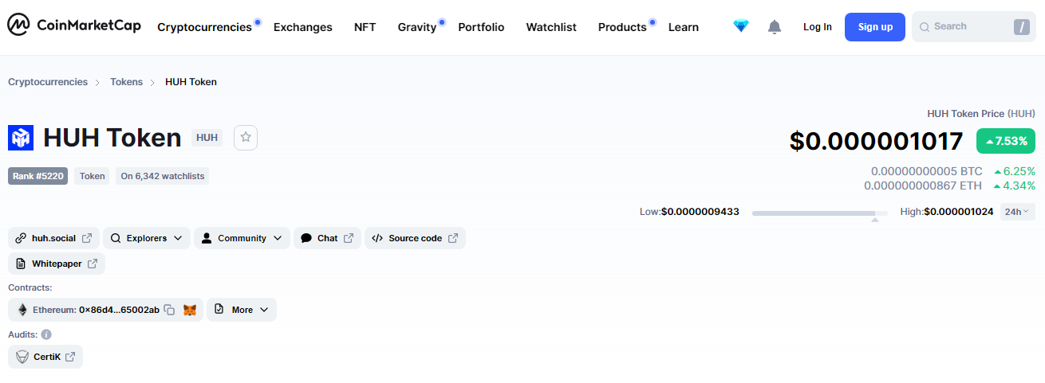Click the Sign up button
Screen dimensions: 1045x383
click(x=875, y=27)
